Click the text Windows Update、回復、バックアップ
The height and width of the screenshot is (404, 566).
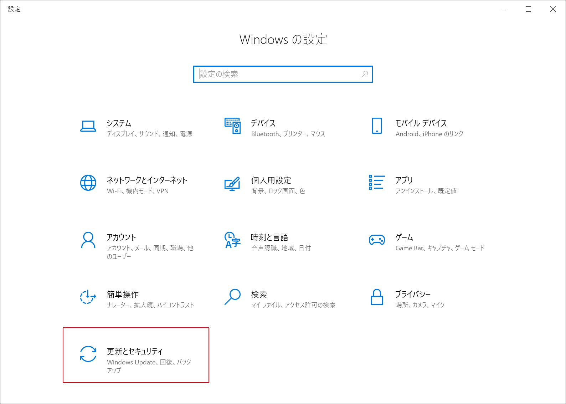[x=149, y=366]
